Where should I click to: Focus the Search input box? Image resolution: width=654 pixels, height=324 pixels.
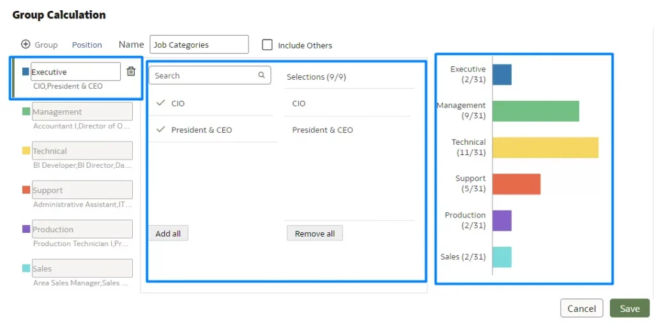click(204, 75)
